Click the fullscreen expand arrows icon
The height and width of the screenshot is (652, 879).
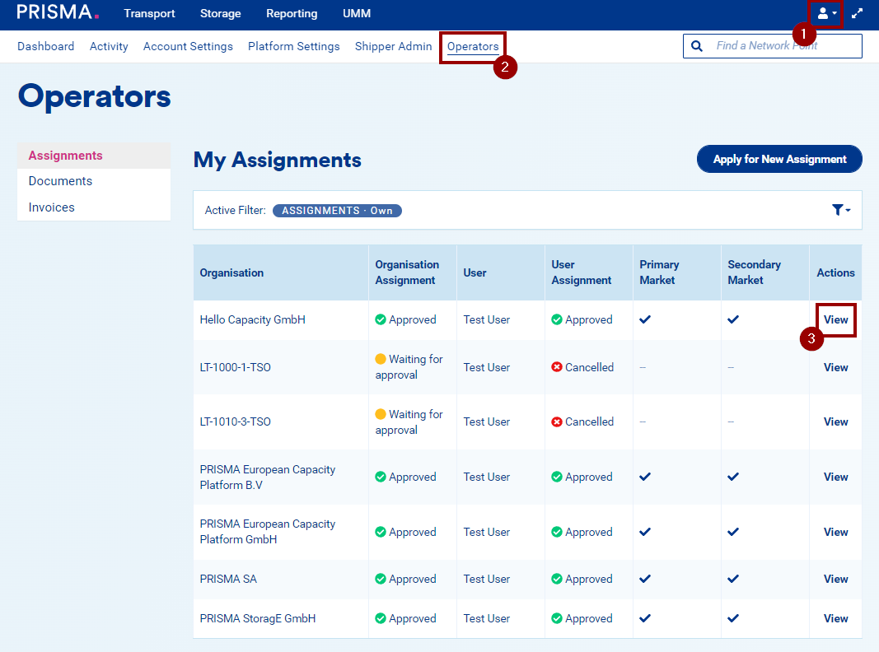coord(858,14)
